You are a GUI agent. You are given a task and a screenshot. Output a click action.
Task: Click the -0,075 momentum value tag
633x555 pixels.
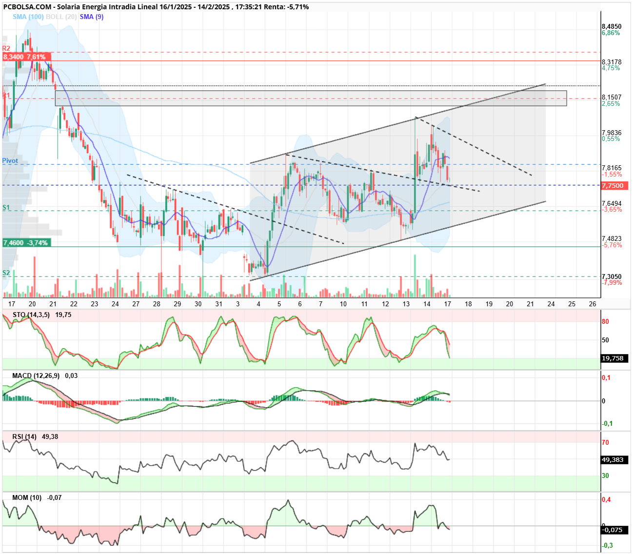(614, 530)
